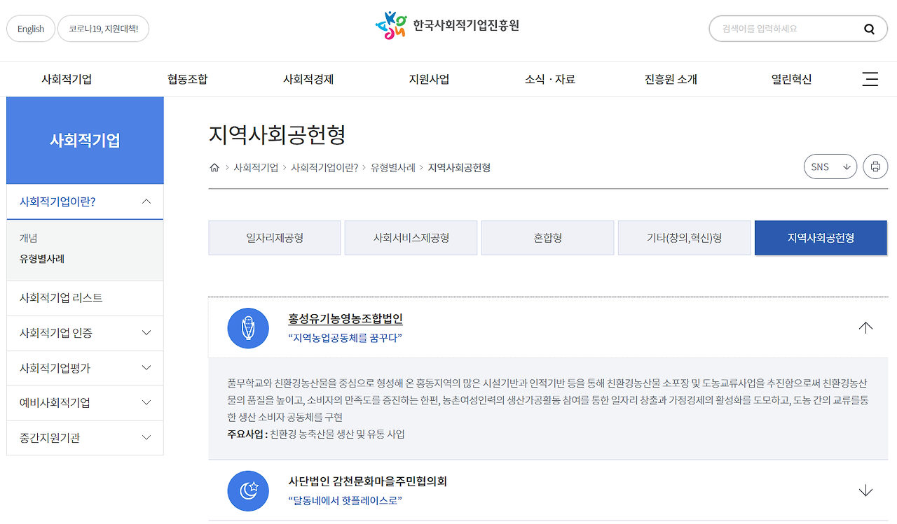The image size is (897, 524).
Task: Select the 혼합형 tab
Action: pyautogui.click(x=547, y=238)
